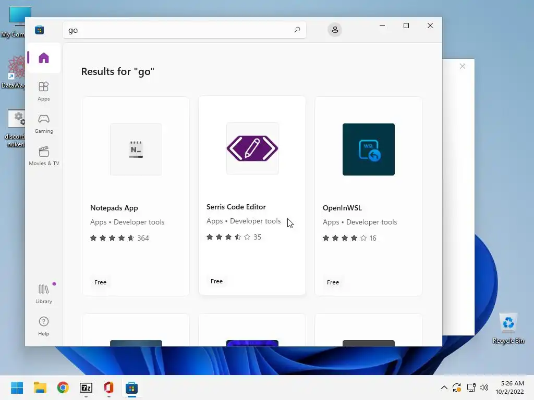Open the Gaming section in the sidebar

click(44, 124)
